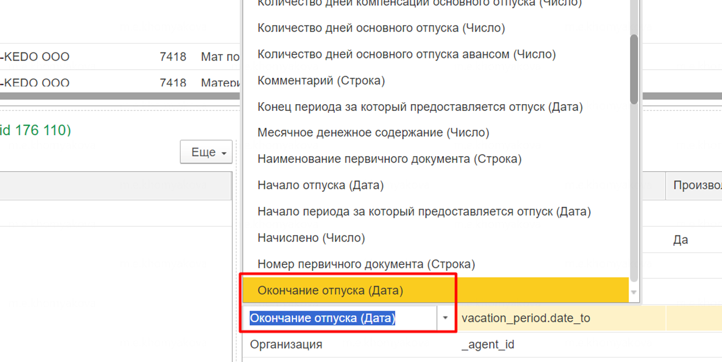Choose 'Комментарий (Строка)' from list
The image size is (722, 362).
(x=321, y=81)
